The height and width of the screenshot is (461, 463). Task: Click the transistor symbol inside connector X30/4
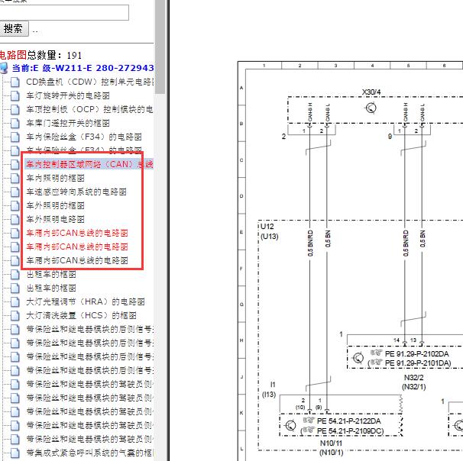click(x=371, y=108)
